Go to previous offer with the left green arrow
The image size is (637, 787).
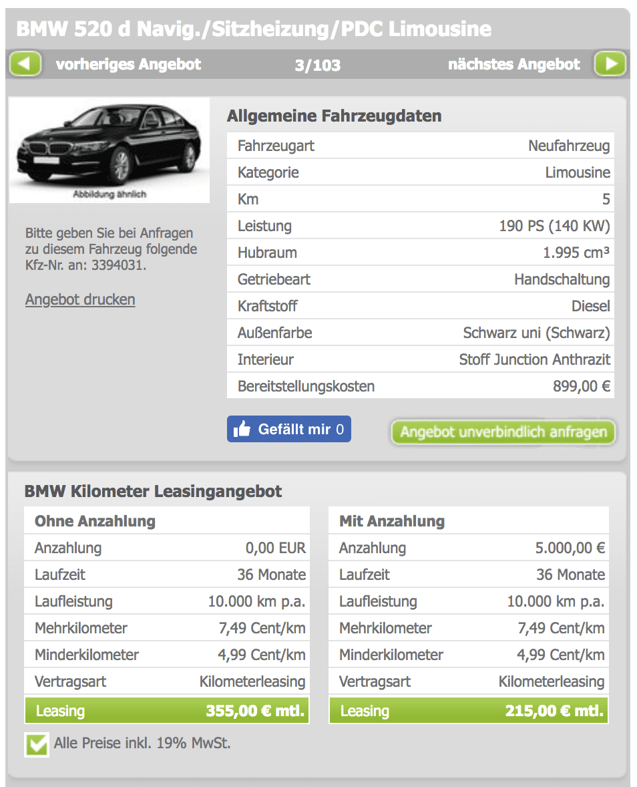click(x=25, y=64)
